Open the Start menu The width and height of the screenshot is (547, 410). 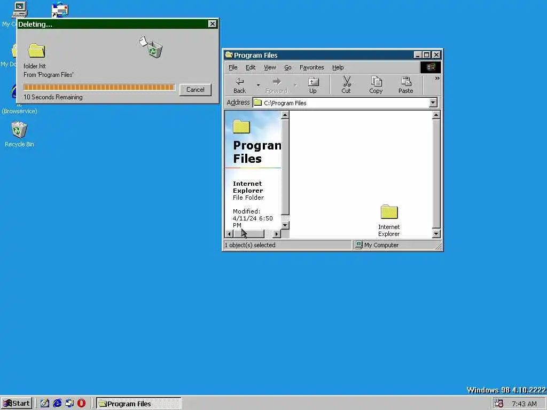pyautogui.click(x=17, y=404)
